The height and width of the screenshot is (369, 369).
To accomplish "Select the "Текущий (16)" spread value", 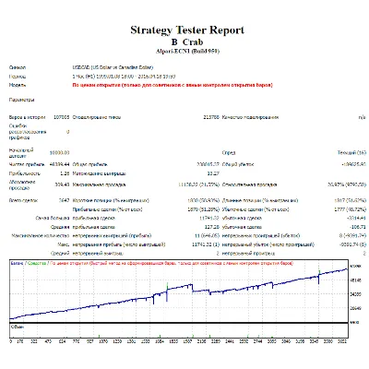I will (x=351, y=152).
